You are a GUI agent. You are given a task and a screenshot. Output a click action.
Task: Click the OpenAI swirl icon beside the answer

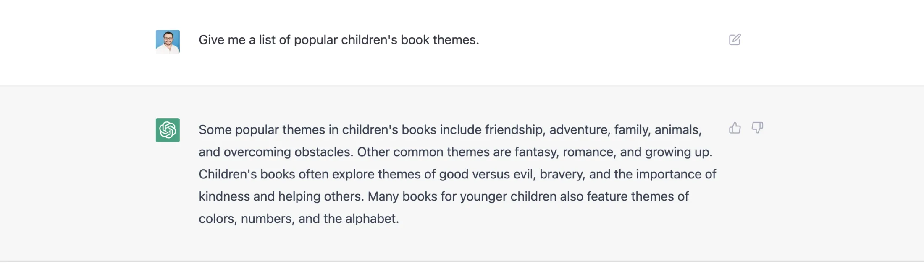[167, 130]
